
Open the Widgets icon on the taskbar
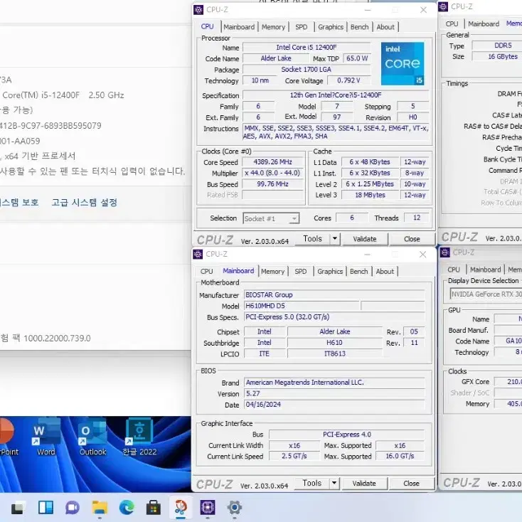click(46, 507)
